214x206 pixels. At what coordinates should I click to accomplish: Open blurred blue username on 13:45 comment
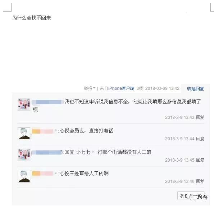point(46,153)
